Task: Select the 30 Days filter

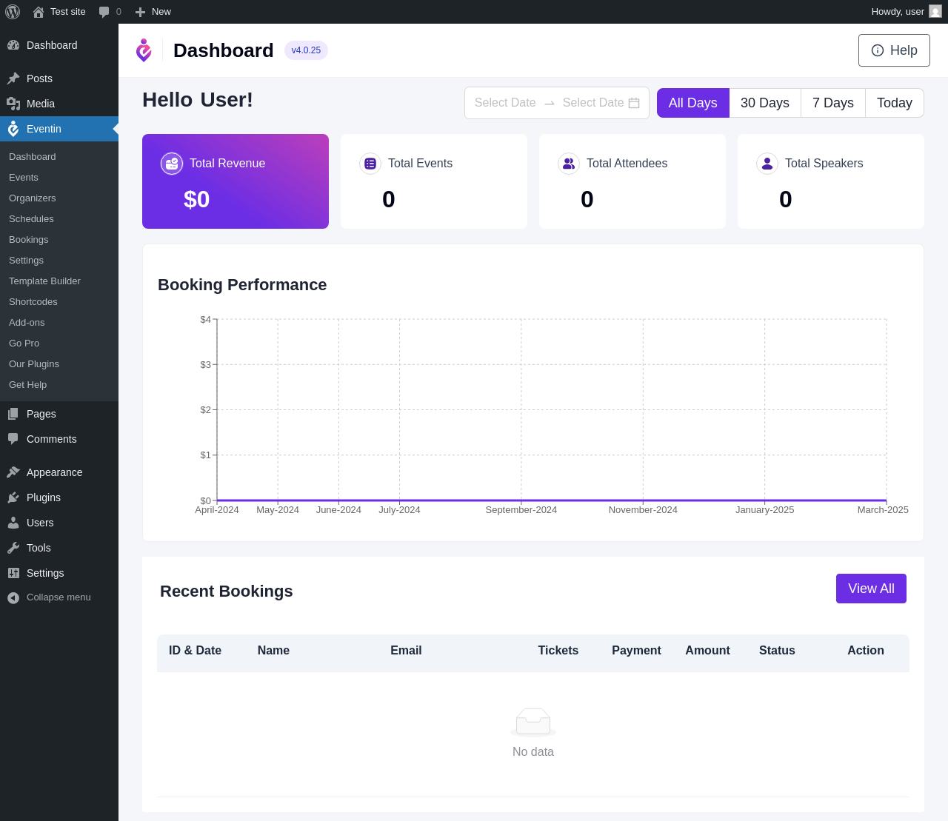Action: pyautogui.click(x=765, y=103)
